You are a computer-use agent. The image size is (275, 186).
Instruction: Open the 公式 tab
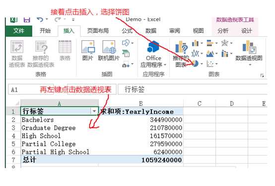tap(128, 31)
